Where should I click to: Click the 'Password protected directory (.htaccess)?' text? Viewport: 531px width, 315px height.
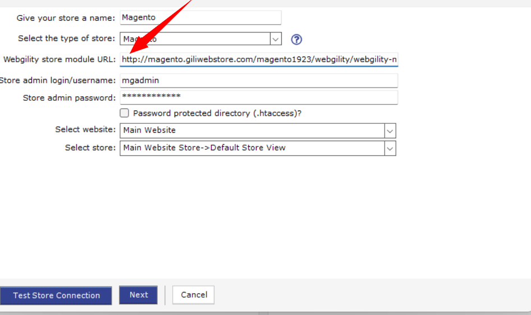coord(217,113)
